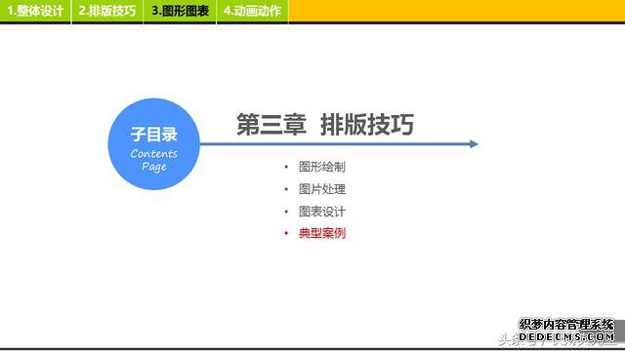Select the 3.图形图表 tab
This screenshot has width=625, height=351.
pos(180,11)
